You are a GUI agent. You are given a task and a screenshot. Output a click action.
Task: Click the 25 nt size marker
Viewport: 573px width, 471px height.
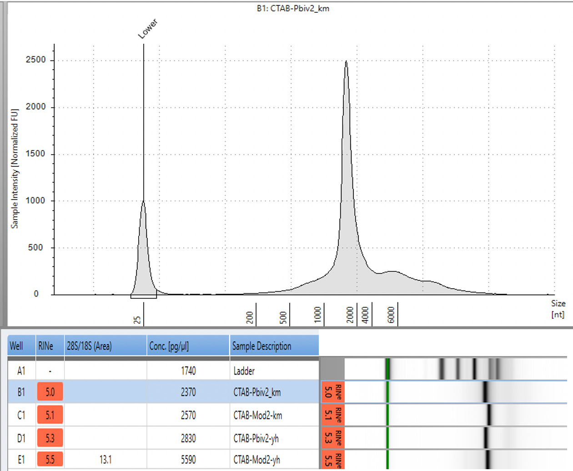click(x=137, y=320)
